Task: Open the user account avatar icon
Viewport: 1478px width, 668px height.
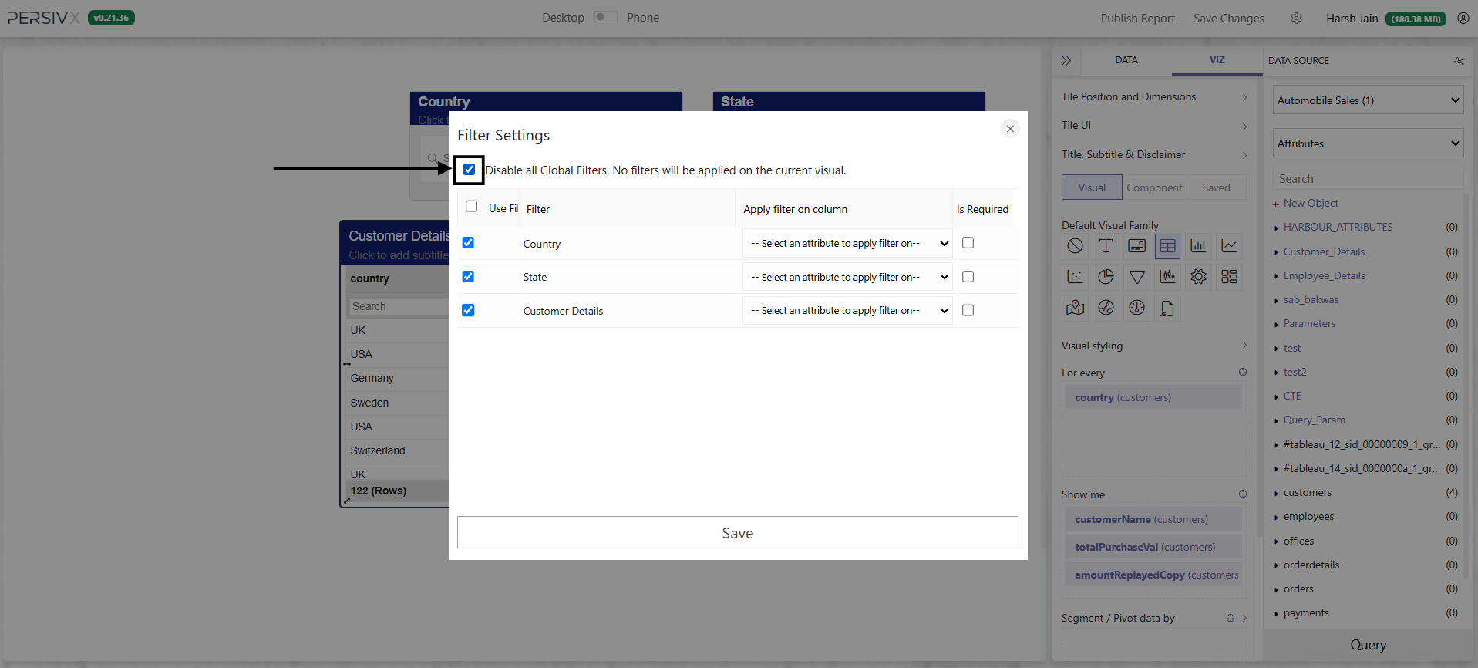Action: [x=1463, y=18]
